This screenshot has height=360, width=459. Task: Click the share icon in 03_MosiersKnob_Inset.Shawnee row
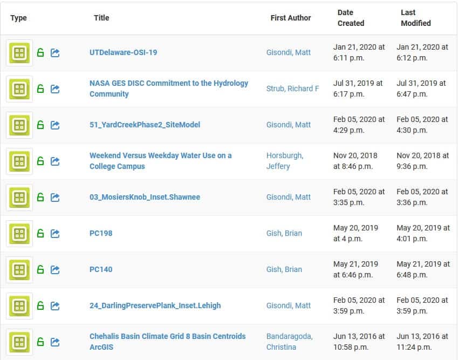click(55, 198)
